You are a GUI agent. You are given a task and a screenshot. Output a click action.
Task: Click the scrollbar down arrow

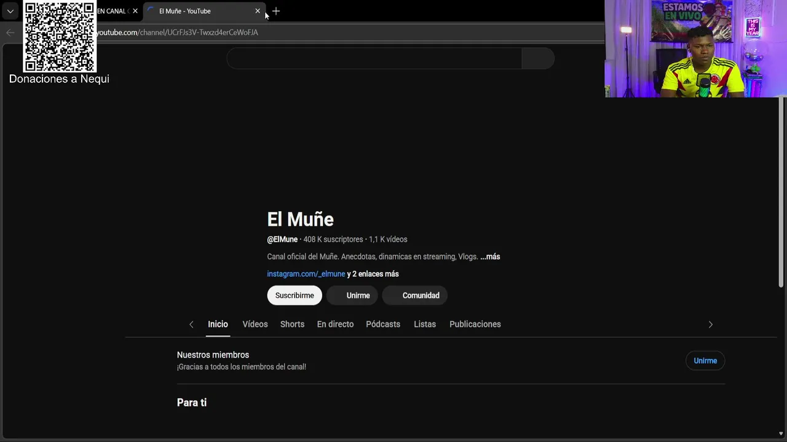click(x=781, y=434)
